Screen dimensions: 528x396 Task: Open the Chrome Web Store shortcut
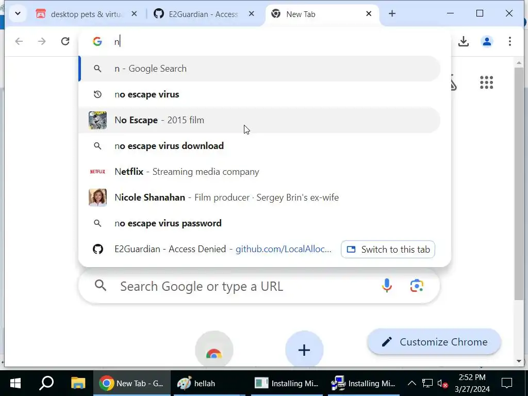point(214,350)
